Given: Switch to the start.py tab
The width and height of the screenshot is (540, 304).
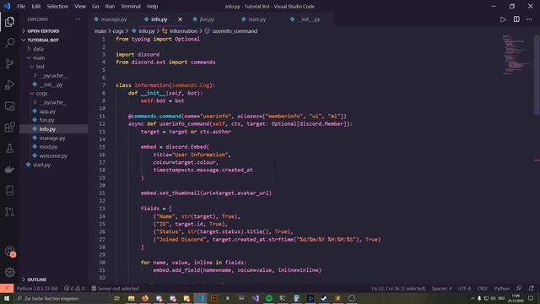Looking at the screenshot, I should click(x=256, y=19).
